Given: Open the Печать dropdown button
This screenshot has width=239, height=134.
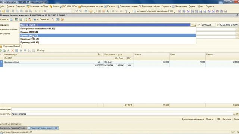Looking at the screenshot, I should [x=210, y=119].
